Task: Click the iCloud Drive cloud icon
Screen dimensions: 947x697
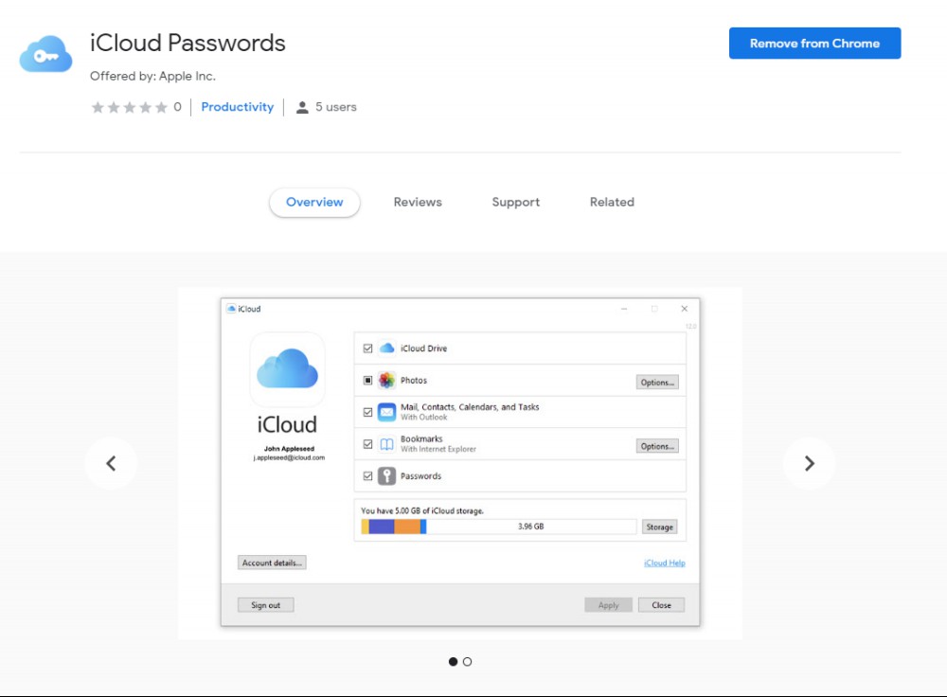Action: [x=386, y=348]
